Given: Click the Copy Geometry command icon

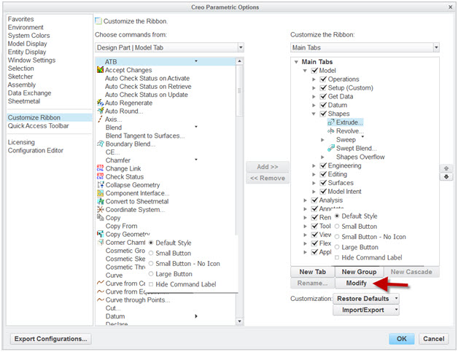Looking at the screenshot, I should point(100,234).
